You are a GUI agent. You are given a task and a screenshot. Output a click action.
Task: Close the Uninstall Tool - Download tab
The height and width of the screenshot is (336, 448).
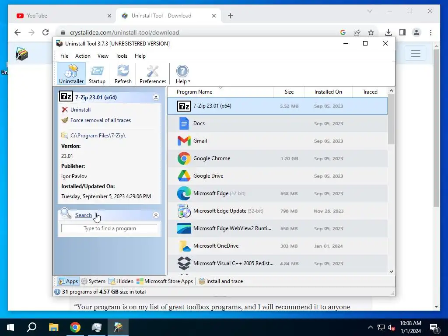click(x=213, y=16)
